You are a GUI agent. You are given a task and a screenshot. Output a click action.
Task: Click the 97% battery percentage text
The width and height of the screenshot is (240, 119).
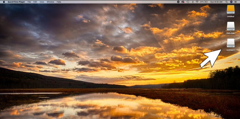[202, 2]
